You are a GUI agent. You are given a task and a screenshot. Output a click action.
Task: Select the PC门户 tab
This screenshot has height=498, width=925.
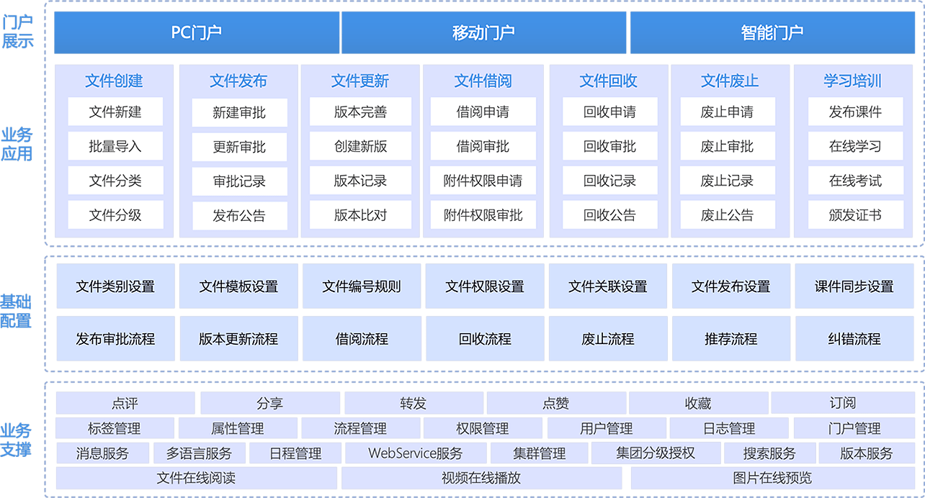196,32
